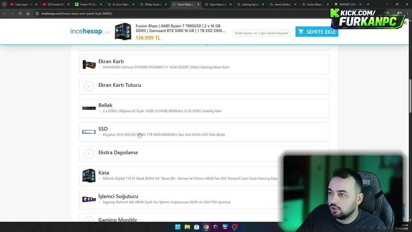This screenshot has width=412, height=232.
Task: Click the Ekran Kartı heading
Action: 111,61
